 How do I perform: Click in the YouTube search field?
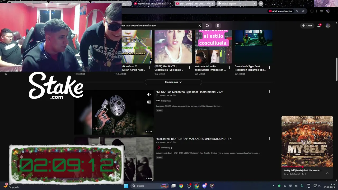coord(159,26)
